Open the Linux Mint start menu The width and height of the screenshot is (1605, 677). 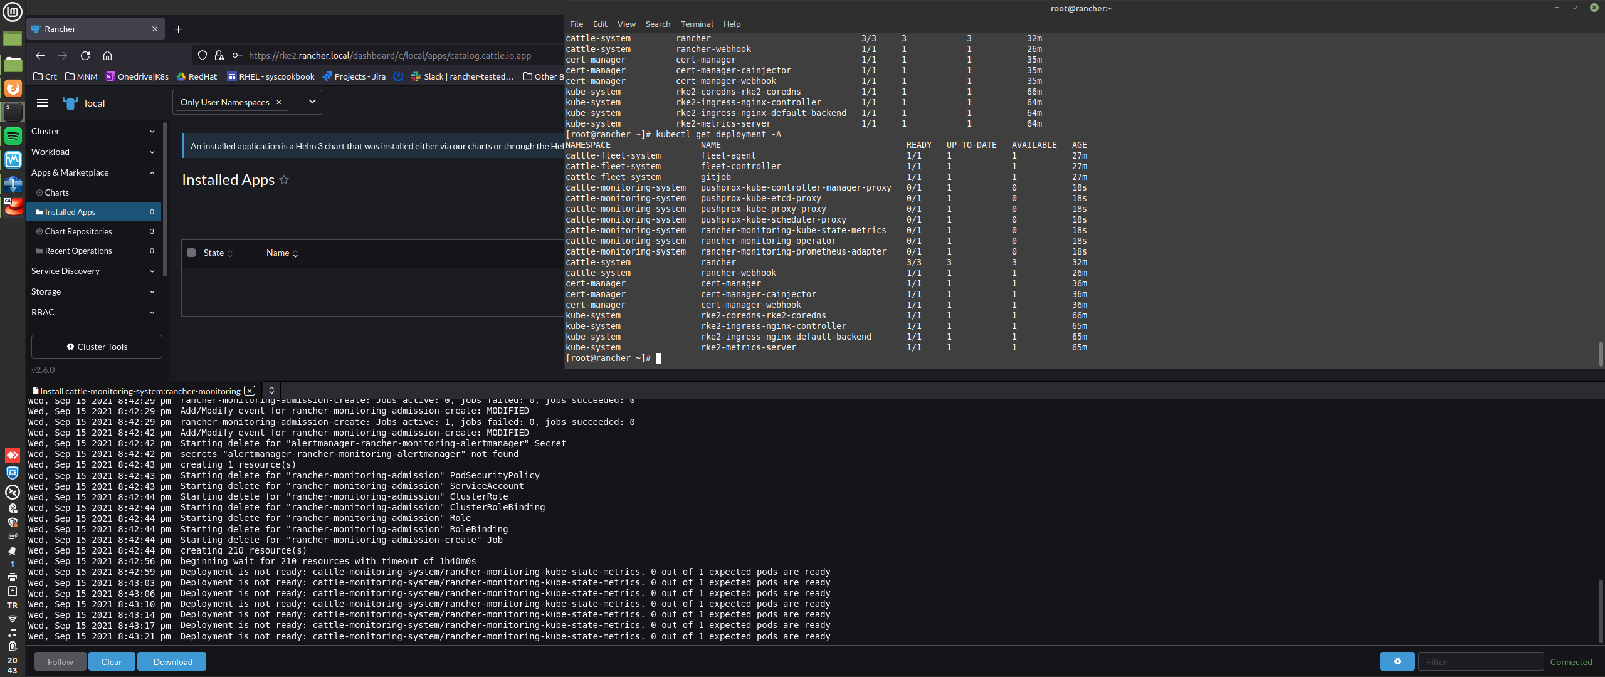click(13, 11)
